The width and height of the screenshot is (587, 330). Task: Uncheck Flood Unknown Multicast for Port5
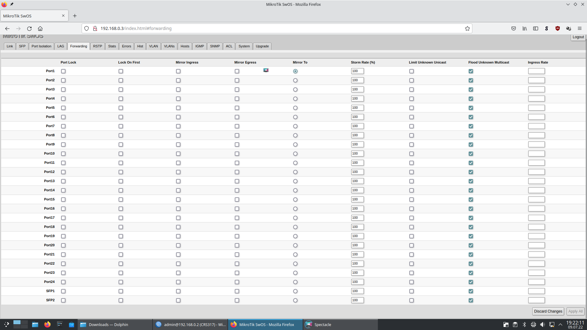(x=471, y=108)
